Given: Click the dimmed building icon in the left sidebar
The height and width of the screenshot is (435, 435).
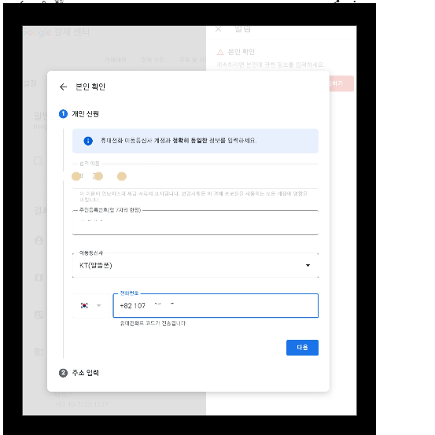Looking at the screenshot, I should pos(39,352).
